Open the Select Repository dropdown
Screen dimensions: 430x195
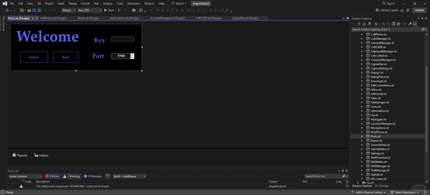pyautogui.click(x=405, y=192)
